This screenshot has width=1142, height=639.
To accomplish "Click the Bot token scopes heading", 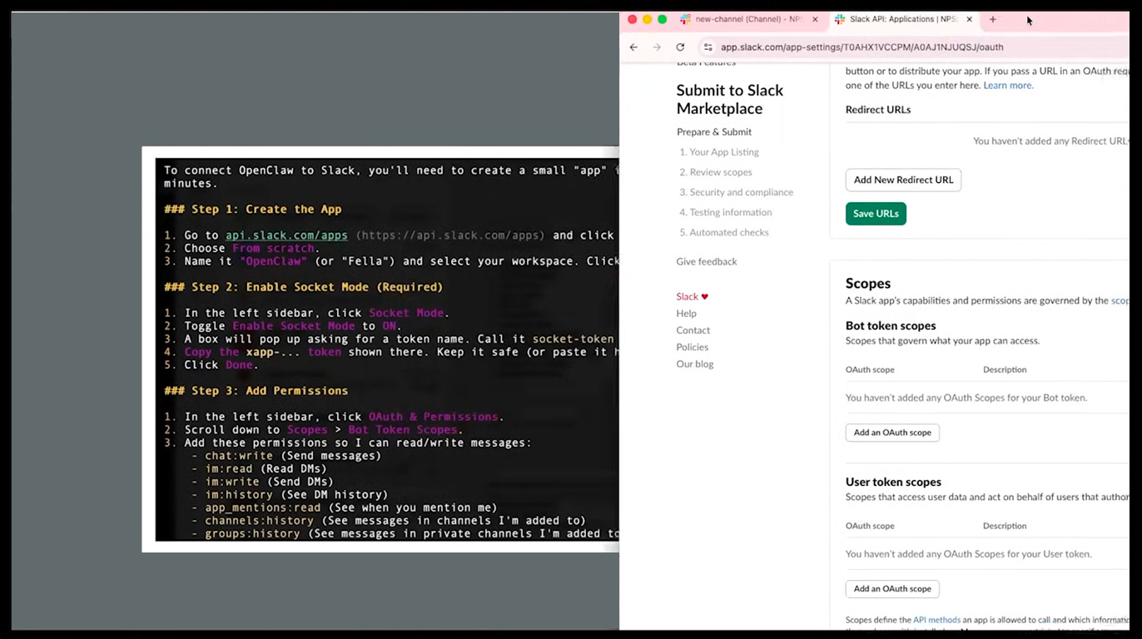I will coord(891,326).
